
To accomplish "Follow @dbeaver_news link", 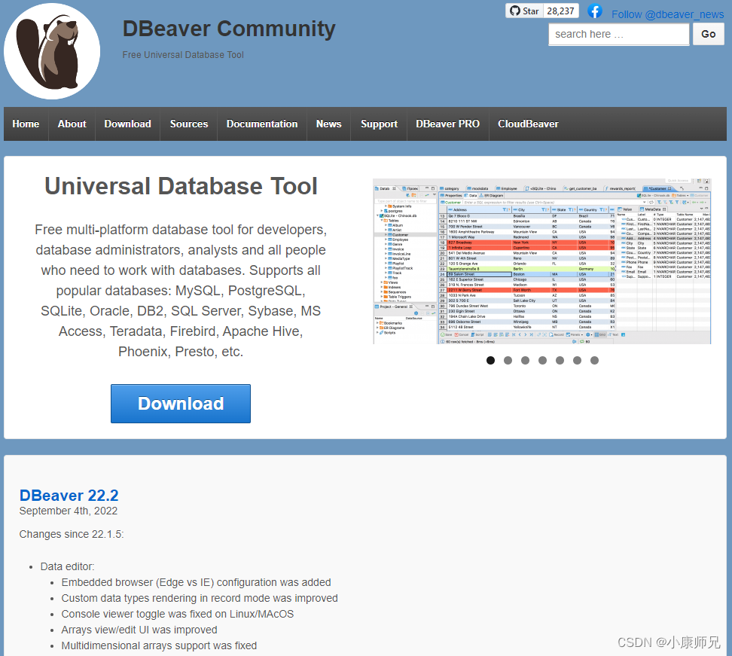I will click(x=667, y=14).
